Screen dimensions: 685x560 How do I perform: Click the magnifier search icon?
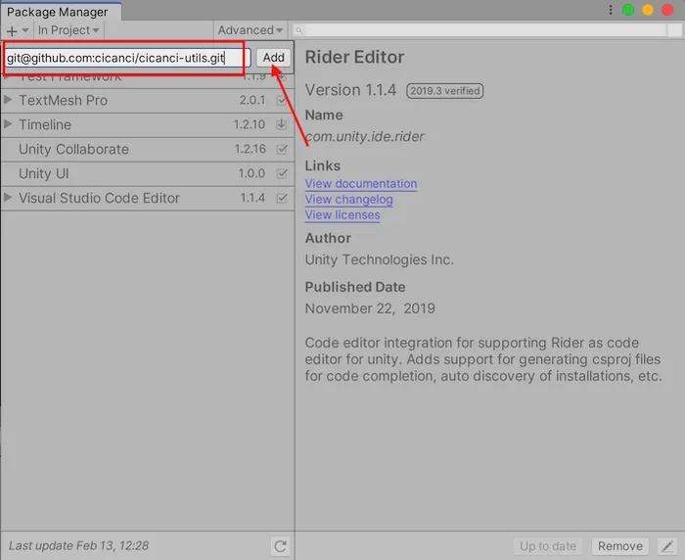click(299, 30)
